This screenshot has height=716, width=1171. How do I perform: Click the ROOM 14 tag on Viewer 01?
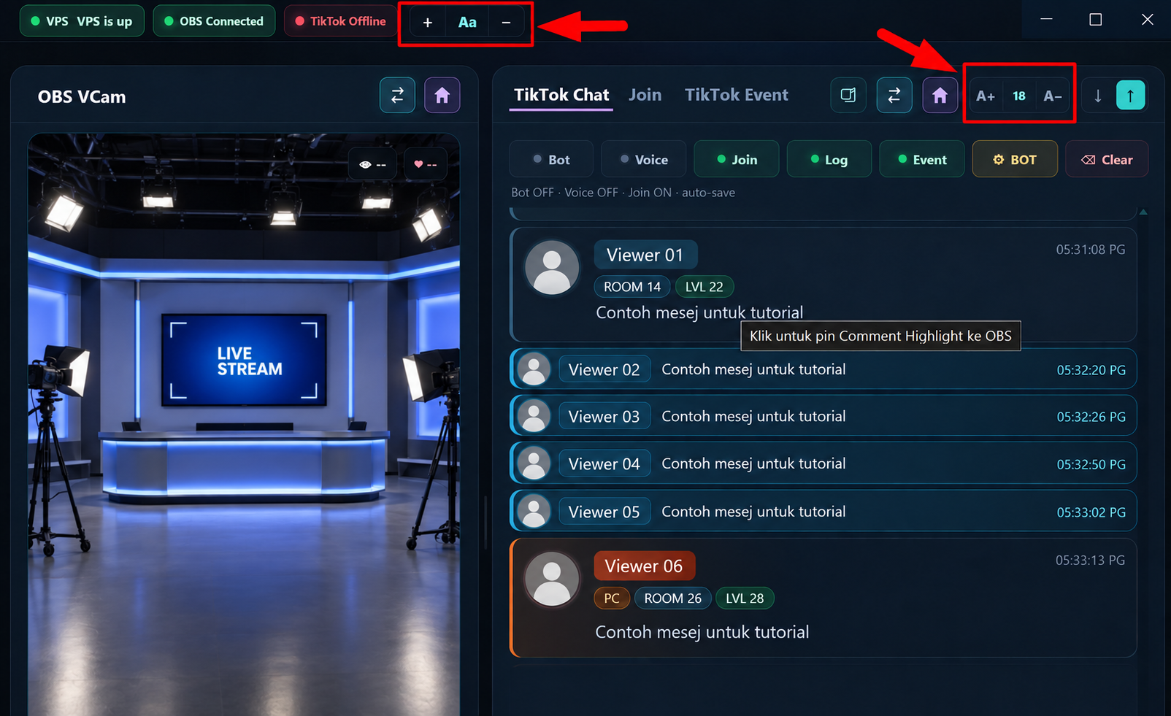coord(632,287)
